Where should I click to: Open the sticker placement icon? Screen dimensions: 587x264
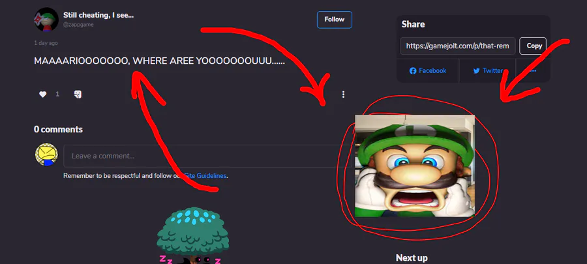pos(78,95)
